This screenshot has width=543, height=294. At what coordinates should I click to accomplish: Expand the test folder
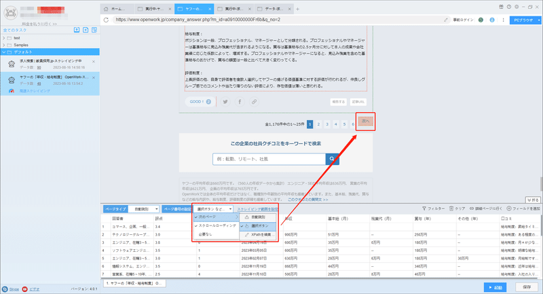4,38
